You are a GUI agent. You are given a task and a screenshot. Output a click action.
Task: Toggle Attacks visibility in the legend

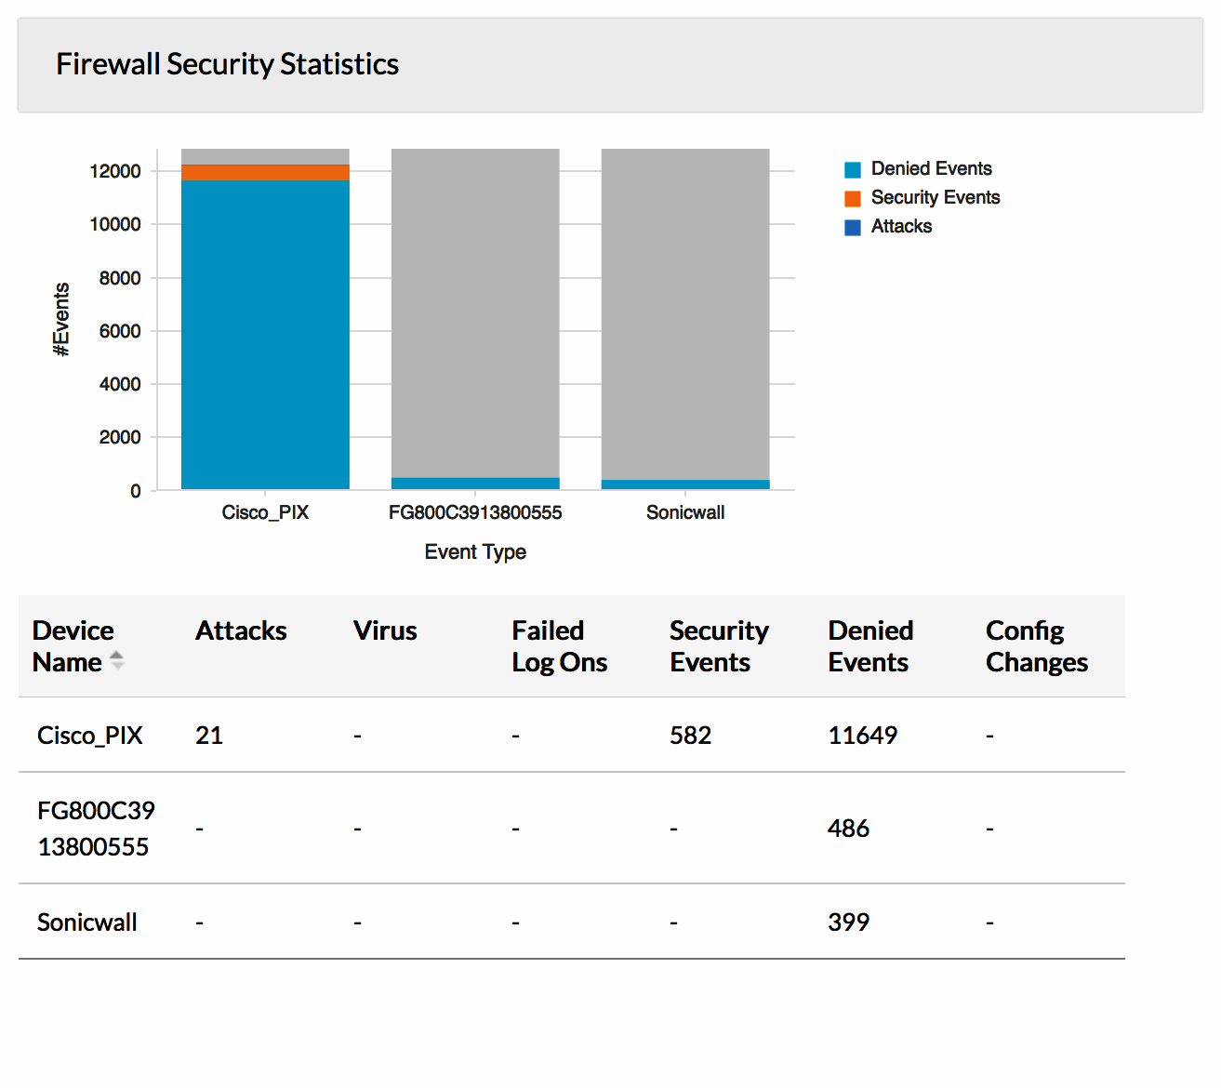pyautogui.click(x=901, y=226)
